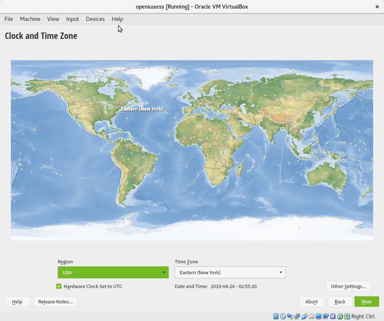Open the Release Notes
The height and width of the screenshot is (321, 384).
click(55, 302)
